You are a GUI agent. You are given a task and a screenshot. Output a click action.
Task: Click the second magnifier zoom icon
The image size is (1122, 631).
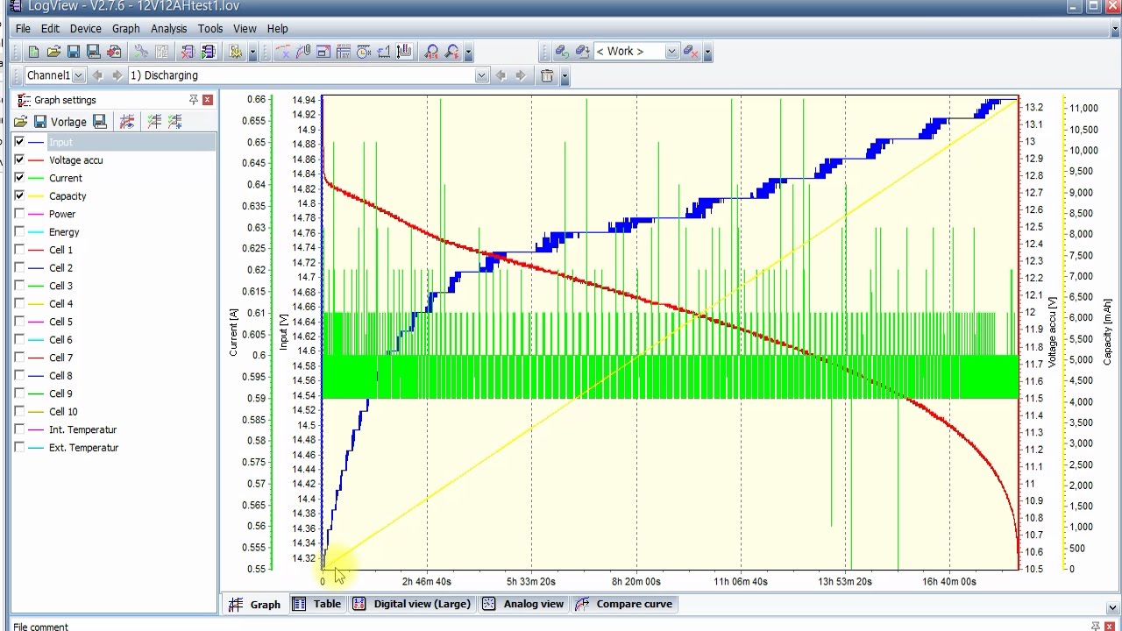pyautogui.click(x=452, y=52)
